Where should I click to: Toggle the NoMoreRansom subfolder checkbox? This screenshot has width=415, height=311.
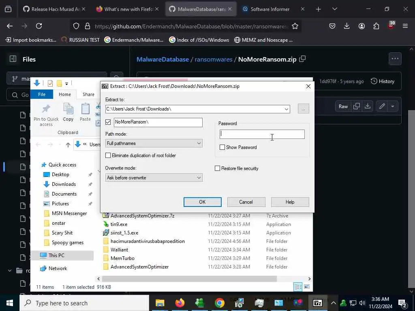(108, 122)
